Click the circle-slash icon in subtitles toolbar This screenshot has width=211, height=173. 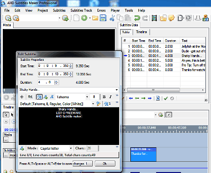coord(172,99)
